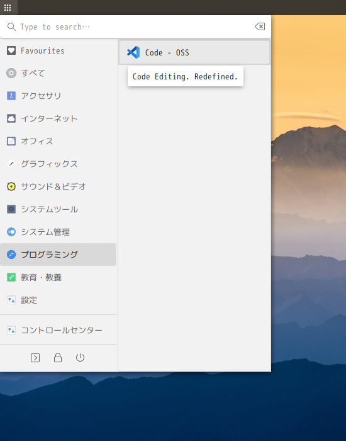Click the プログラミング blue wrench icon
Image resolution: width=346 pixels, height=441 pixels.
click(11, 255)
